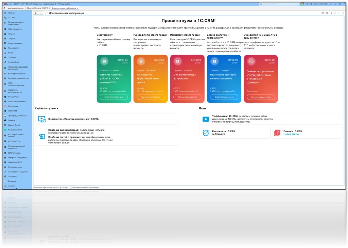Screen dimensions: 348x248
Task: Click the print icon in page toolbar
Action: pos(327,13)
